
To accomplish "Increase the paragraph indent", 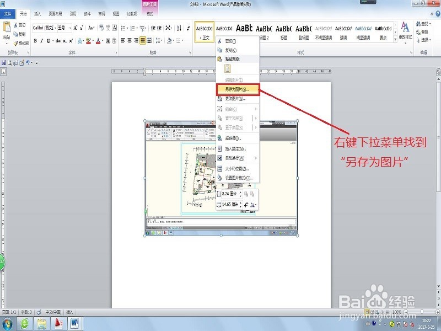I will pos(159,28).
